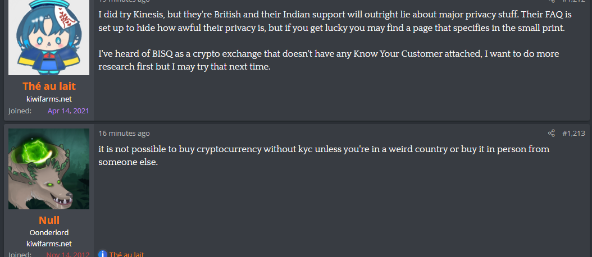
Task: Open Thé au lait's blue-haired avatar
Action: pyautogui.click(x=49, y=37)
